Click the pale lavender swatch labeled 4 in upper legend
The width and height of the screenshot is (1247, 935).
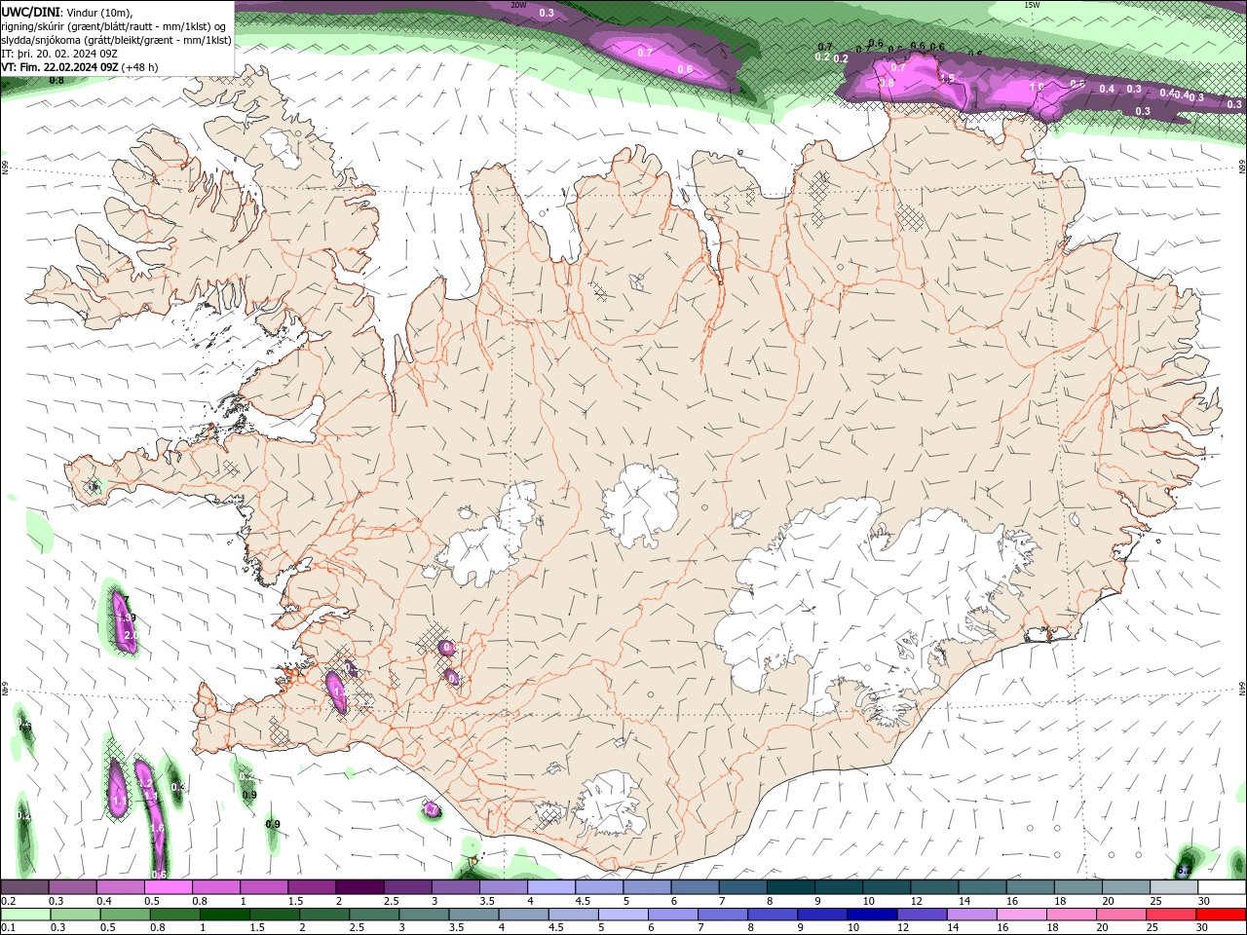click(x=549, y=887)
